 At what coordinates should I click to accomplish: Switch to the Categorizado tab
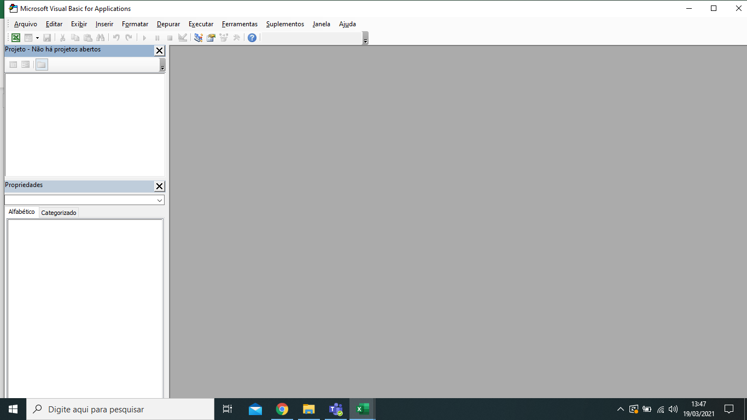[x=59, y=213]
